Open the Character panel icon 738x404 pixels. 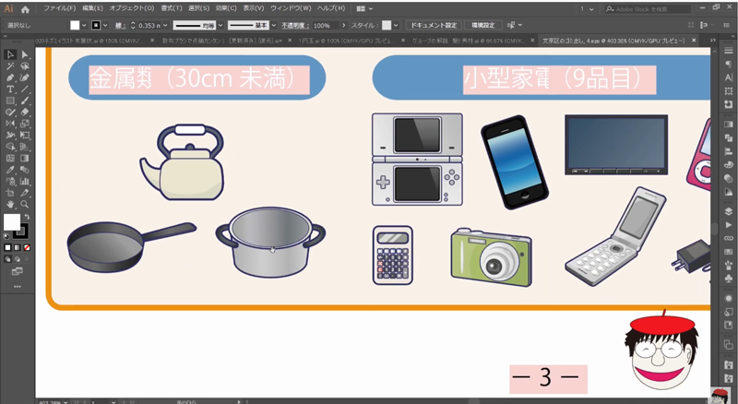tap(729, 77)
